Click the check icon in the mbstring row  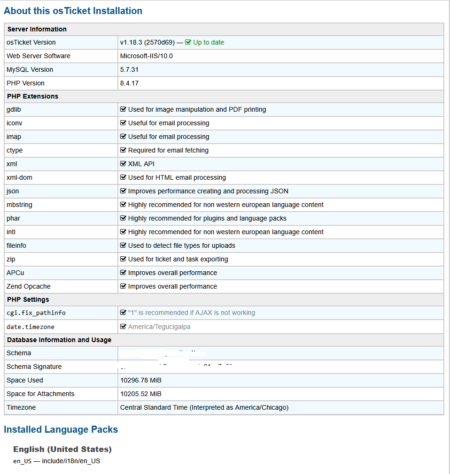(123, 205)
